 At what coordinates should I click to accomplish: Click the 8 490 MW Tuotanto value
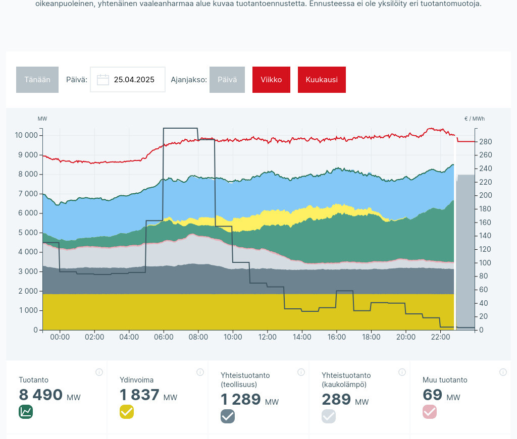[x=41, y=395]
